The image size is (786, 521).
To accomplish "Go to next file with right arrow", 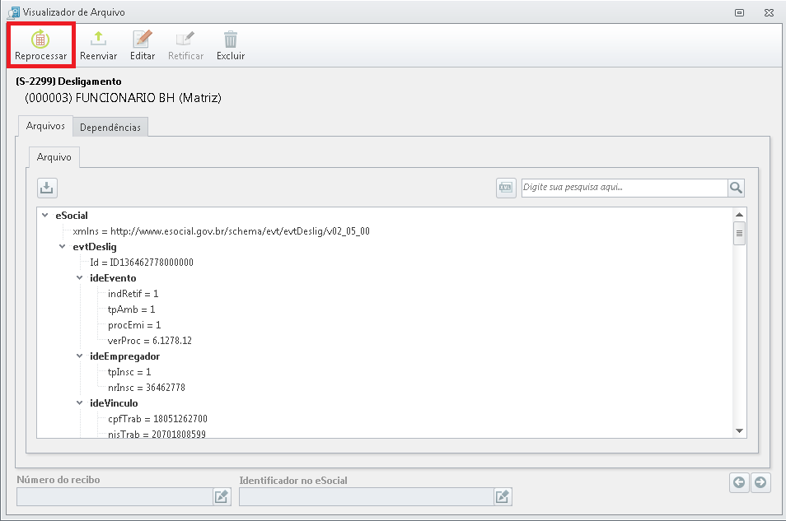I will point(760,482).
